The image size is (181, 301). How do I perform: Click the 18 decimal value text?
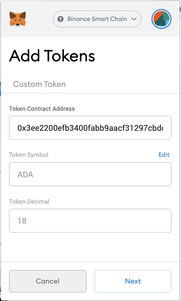pyautogui.click(x=22, y=221)
